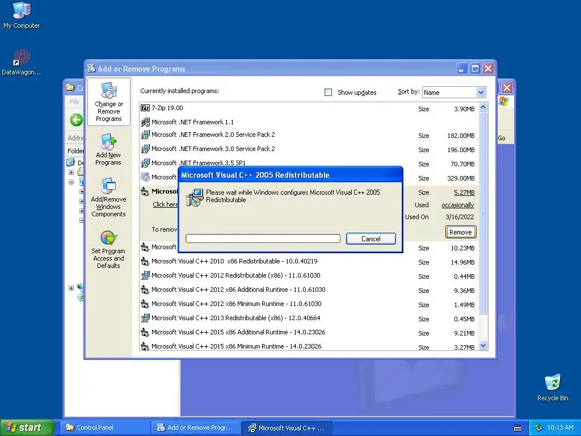Expand the first tree node in Control Panel folders
Screen dimensions: 581x436
(x=71, y=173)
